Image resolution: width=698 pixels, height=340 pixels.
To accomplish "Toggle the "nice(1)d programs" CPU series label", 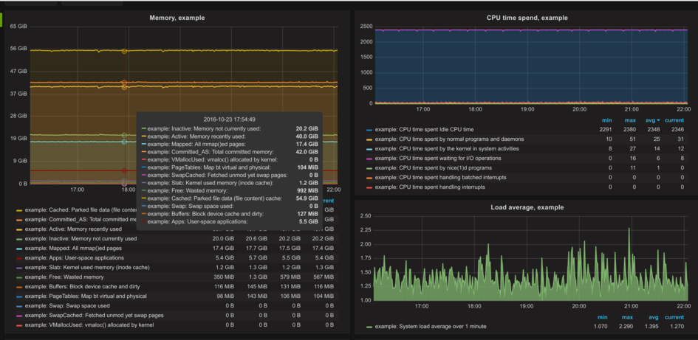I will pos(432,168).
